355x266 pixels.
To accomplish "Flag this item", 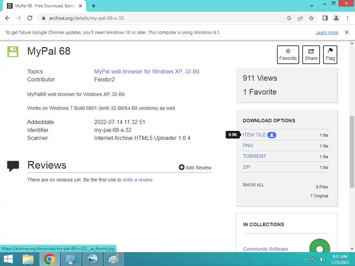I will pos(330,55).
